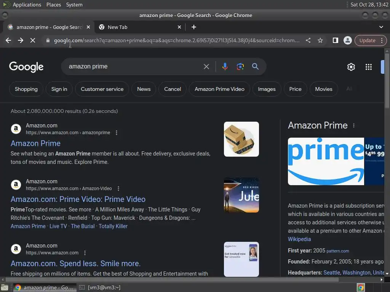Select the Price filter chip
This screenshot has width=390, height=292.
[x=295, y=89]
